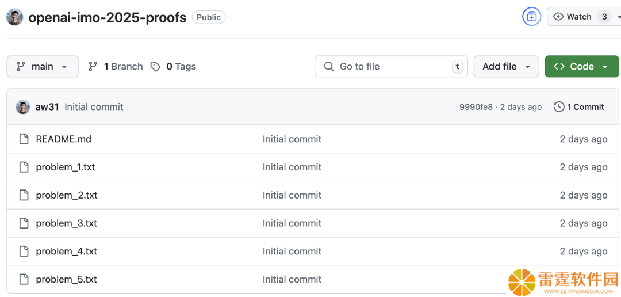Open the Initial commit link in README.md row
This screenshot has height=297, width=621.
[x=292, y=139]
